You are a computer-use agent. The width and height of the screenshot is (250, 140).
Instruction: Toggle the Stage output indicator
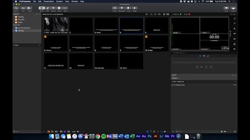click(189, 14)
